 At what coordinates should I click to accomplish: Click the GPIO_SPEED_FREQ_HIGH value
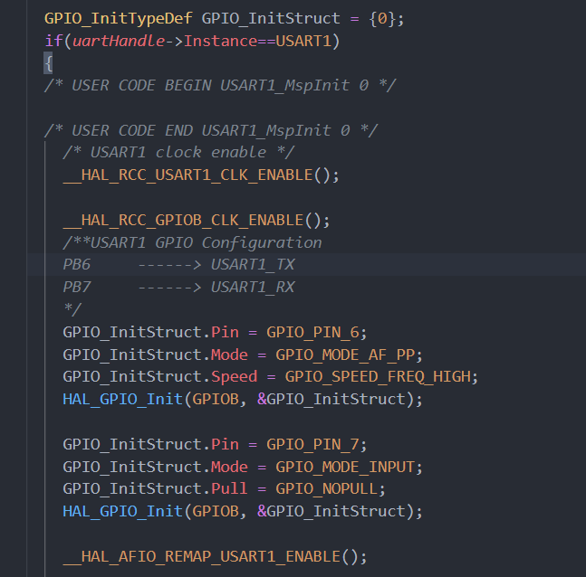pyautogui.click(x=378, y=376)
